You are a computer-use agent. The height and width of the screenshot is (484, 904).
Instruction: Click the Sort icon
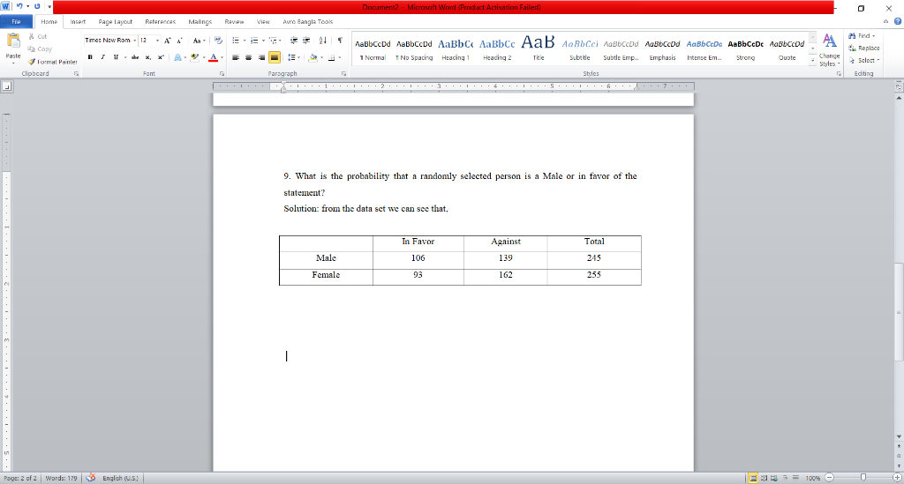pyautogui.click(x=323, y=41)
